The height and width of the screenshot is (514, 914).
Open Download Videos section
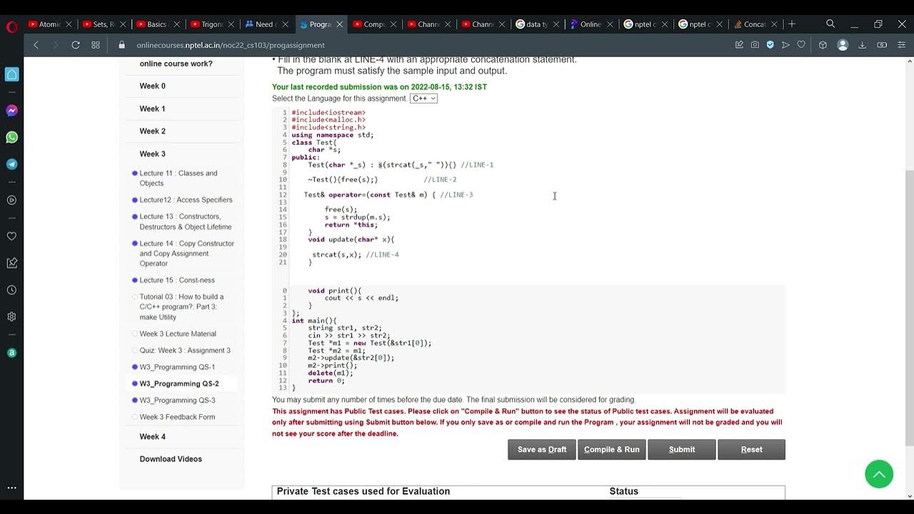(171, 459)
